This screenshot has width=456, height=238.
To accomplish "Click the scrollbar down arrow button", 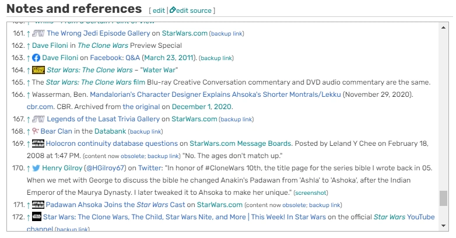I will click(444, 225).
